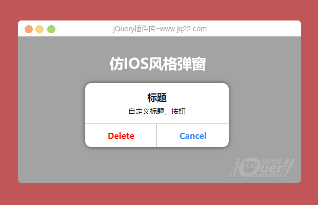Image resolution: width=318 pixels, height=205 pixels.
Task: Click the 按钮 characters in dialog message
Action: tap(178, 111)
